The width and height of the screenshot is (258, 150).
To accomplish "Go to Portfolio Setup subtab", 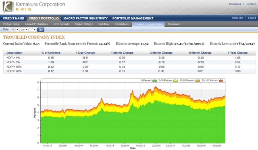I will click(11, 24).
